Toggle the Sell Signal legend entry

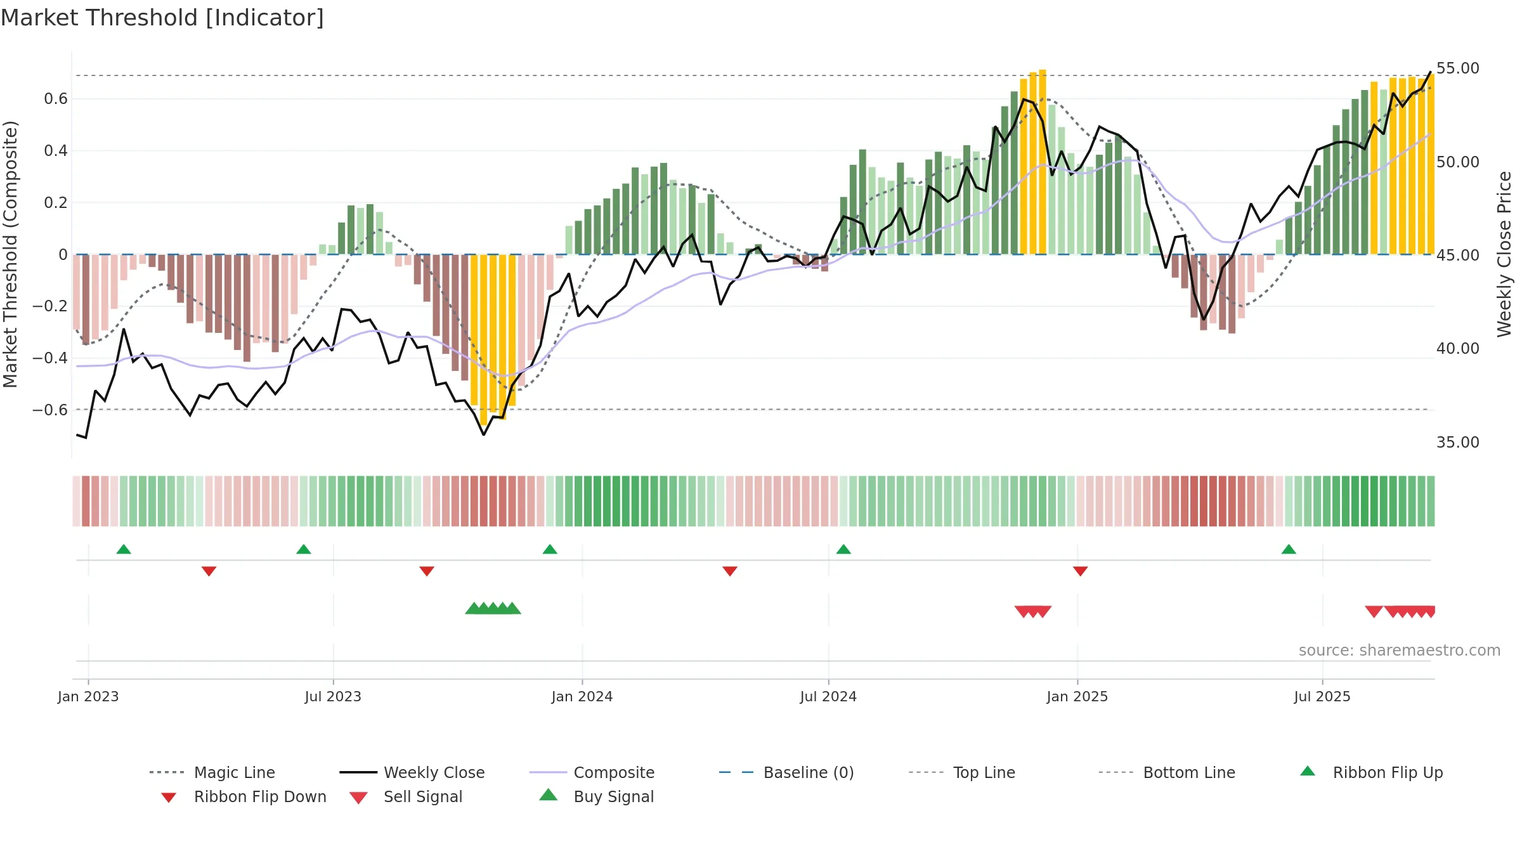point(406,796)
